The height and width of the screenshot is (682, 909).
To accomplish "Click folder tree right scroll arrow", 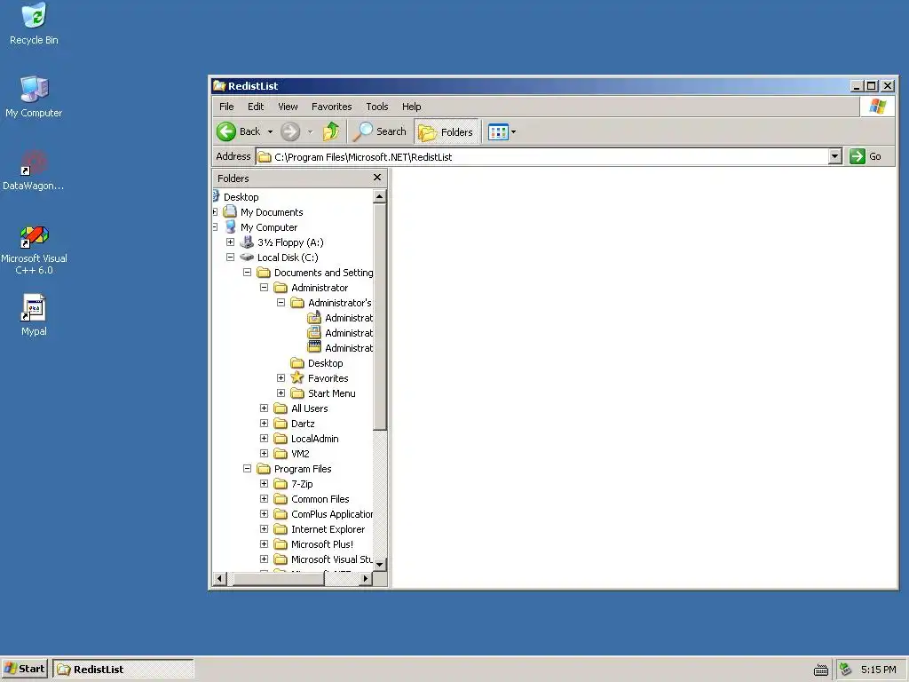I will coord(365,579).
